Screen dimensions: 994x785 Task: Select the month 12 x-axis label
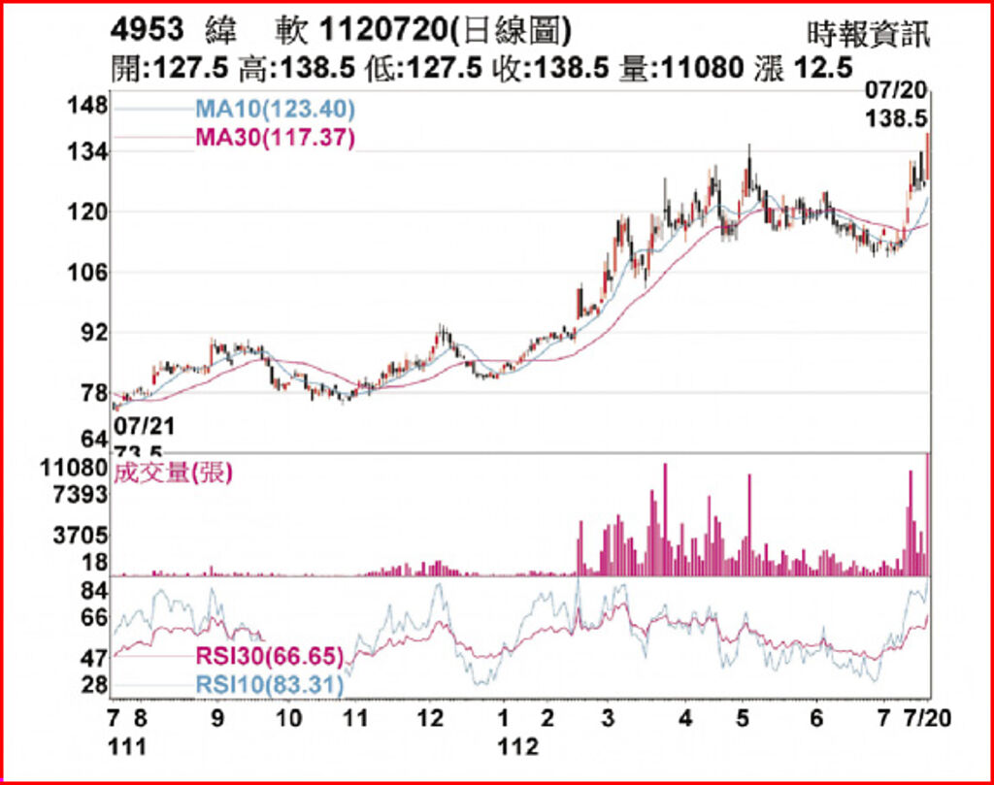(x=431, y=719)
